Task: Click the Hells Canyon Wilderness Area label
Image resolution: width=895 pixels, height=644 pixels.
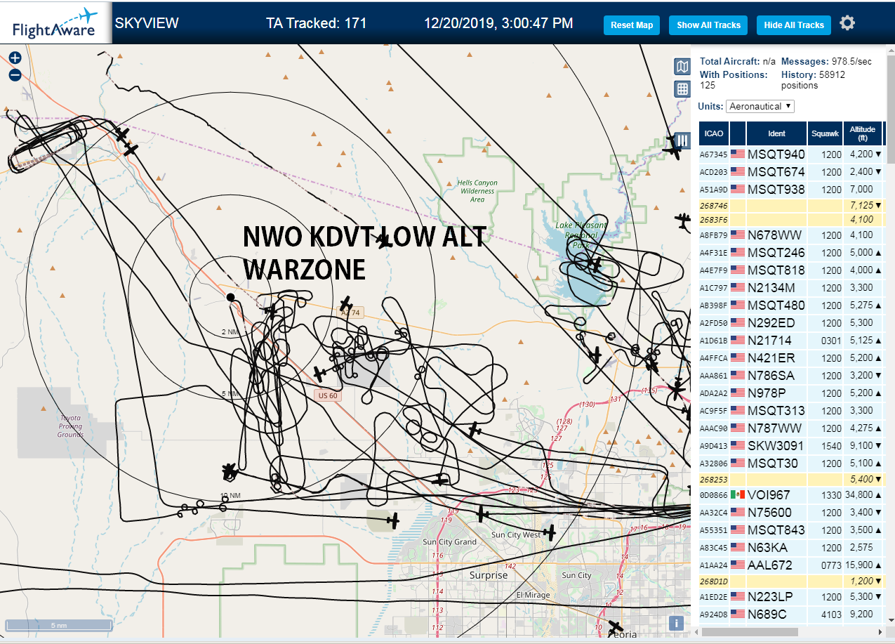Action: 477,191
